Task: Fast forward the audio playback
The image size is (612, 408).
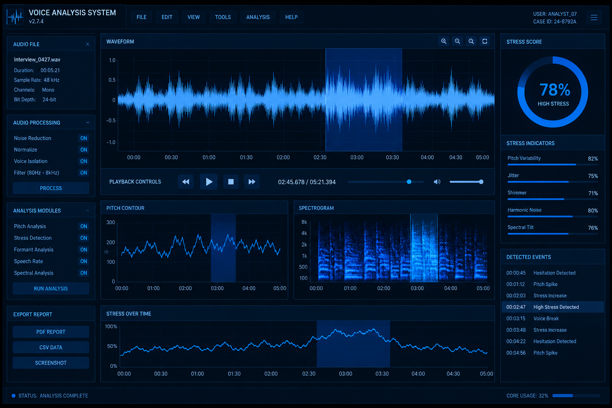Action: [x=252, y=182]
